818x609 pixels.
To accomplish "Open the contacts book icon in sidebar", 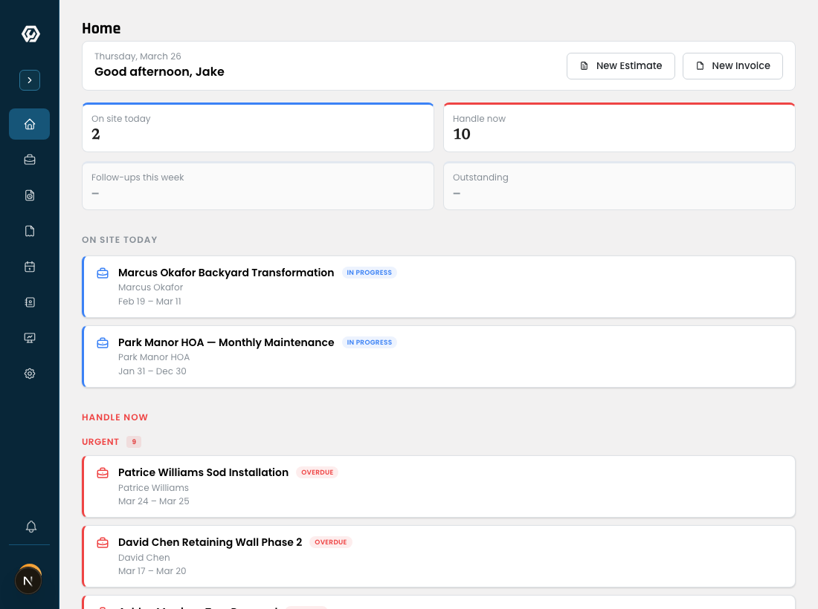I will pos(30,302).
